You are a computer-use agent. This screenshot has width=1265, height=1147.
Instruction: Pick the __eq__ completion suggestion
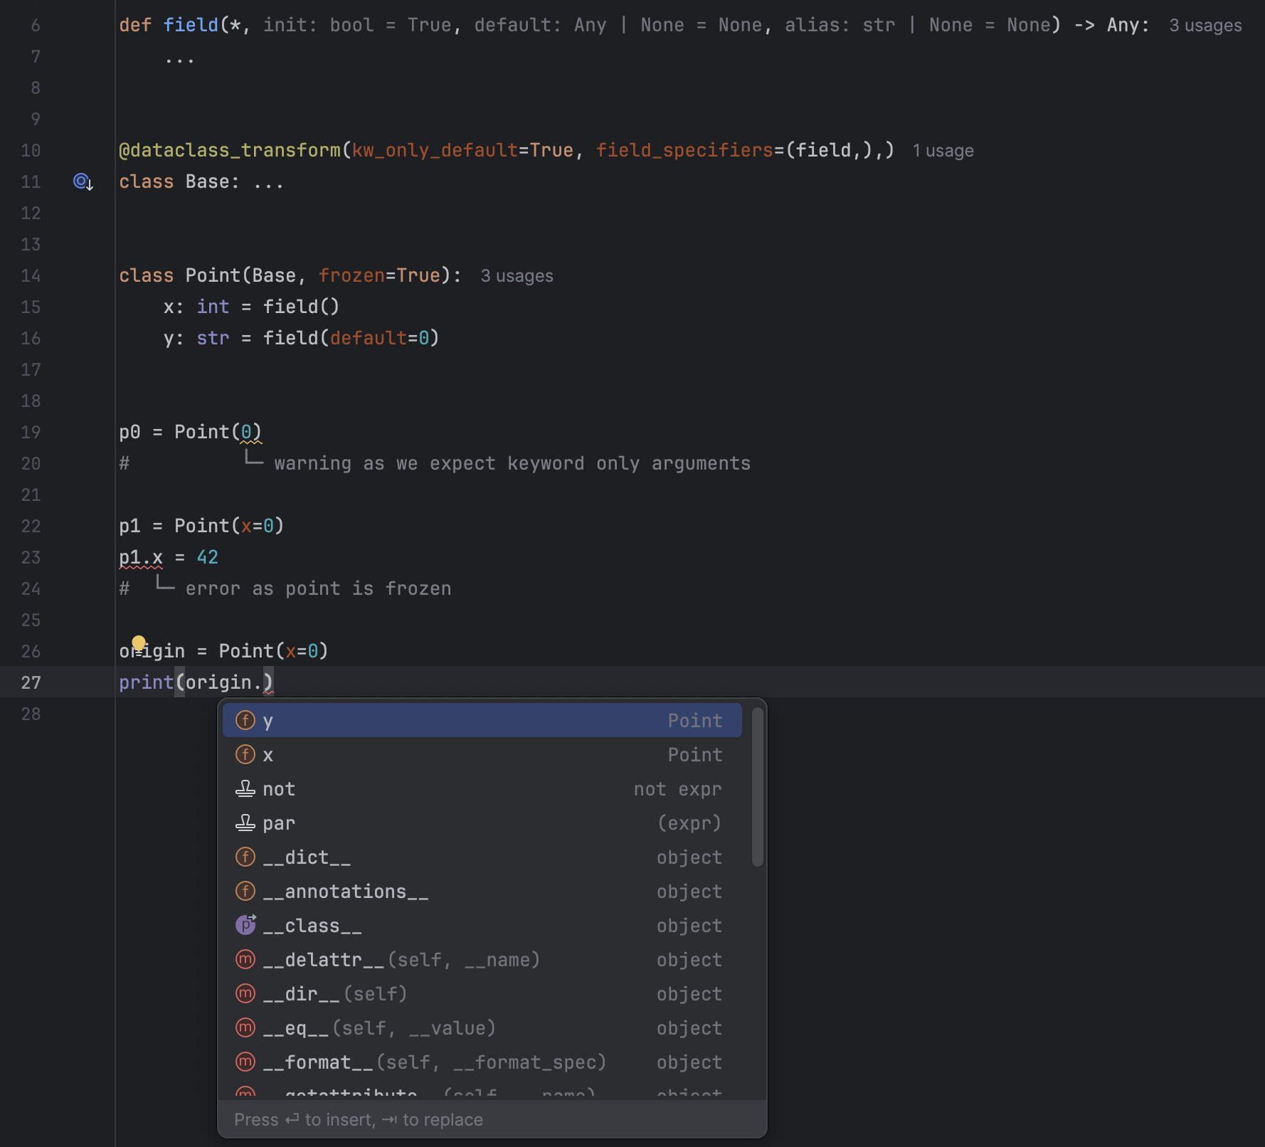pos(379,1028)
